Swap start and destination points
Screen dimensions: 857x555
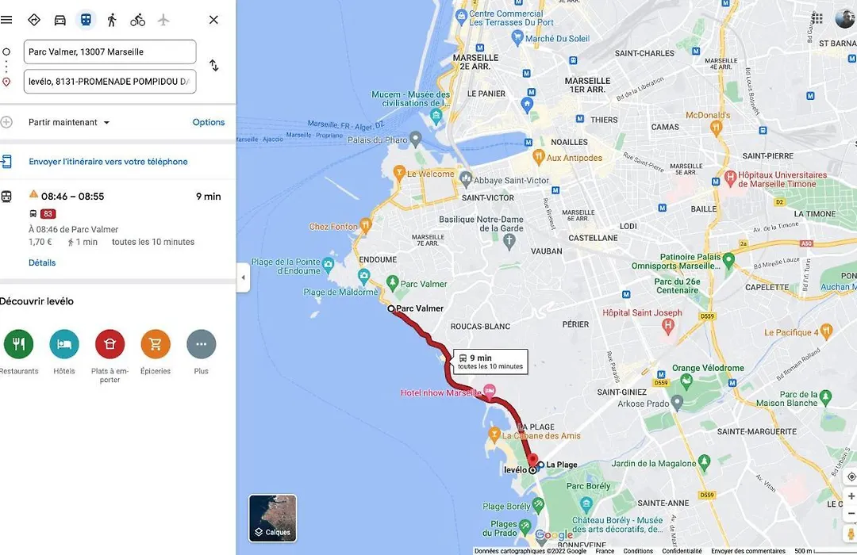tap(214, 66)
